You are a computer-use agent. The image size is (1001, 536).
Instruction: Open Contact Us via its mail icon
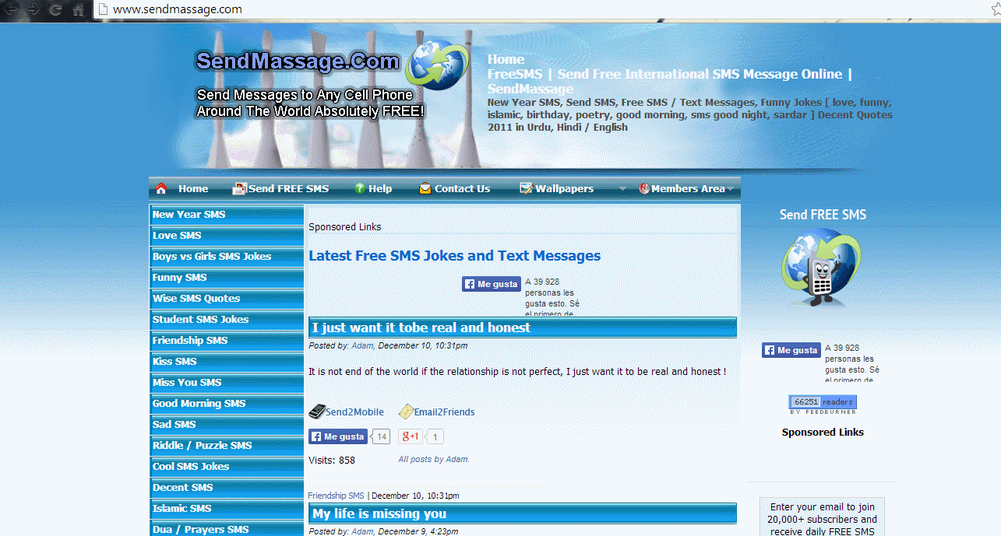425,188
